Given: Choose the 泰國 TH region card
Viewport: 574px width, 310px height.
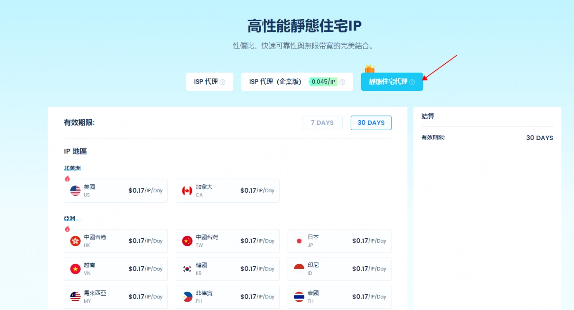Looking at the screenshot, I should click(x=339, y=297).
